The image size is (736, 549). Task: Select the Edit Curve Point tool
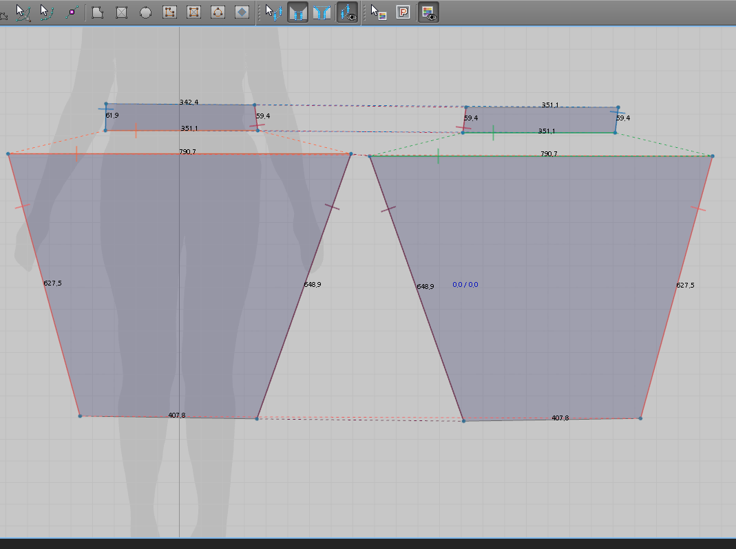(46, 12)
